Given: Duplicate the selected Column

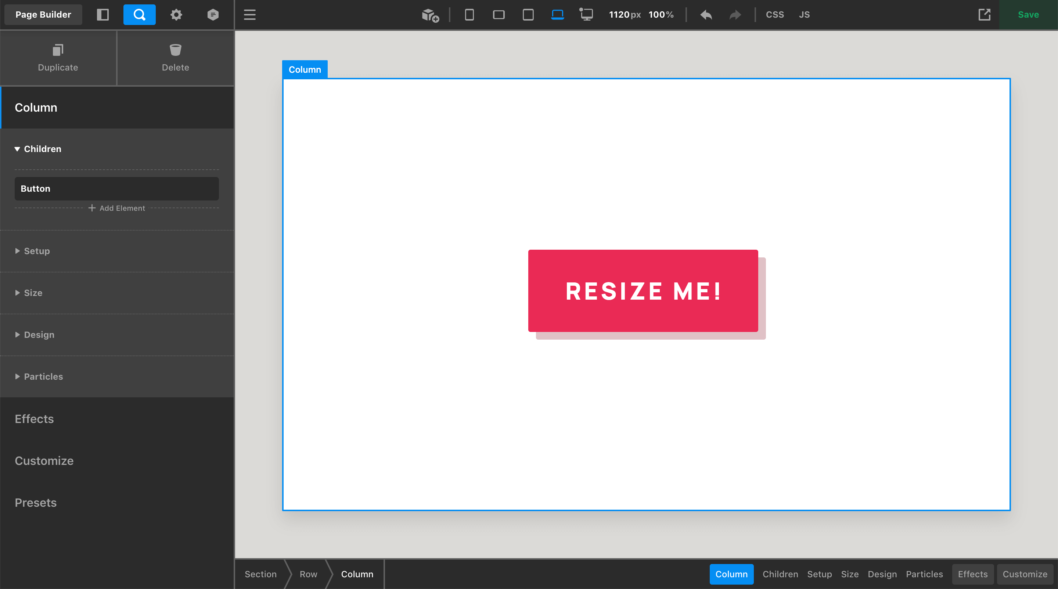Looking at the screenshot, I should (58, 58).
